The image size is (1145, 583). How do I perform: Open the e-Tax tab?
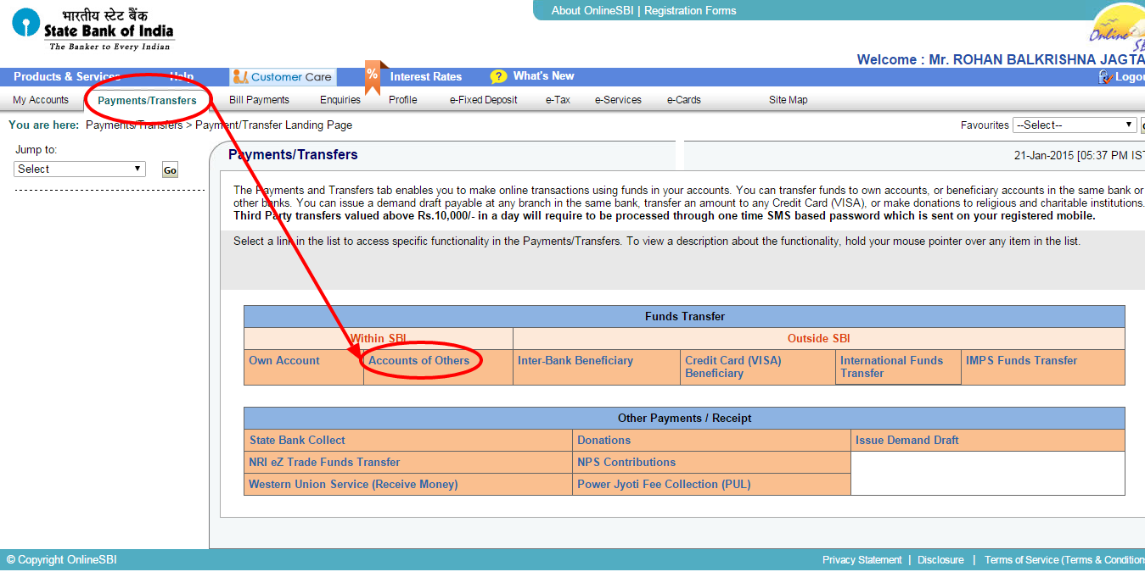(x=558, y=100)
